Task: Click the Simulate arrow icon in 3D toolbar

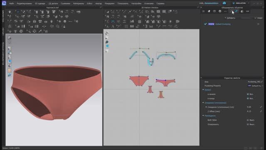Action: pyautogui.click(x=10, y=12)
